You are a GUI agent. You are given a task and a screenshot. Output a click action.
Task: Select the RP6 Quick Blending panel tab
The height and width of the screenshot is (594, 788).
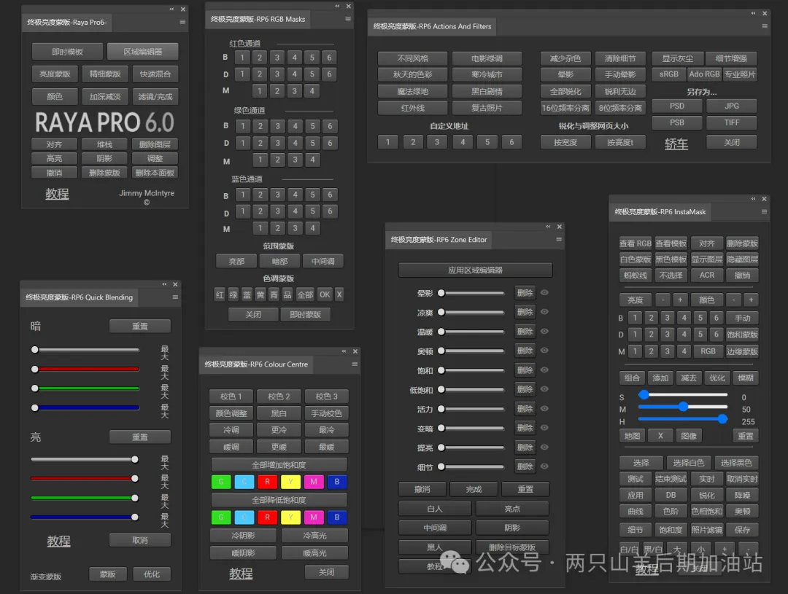(x=80, y=297)
